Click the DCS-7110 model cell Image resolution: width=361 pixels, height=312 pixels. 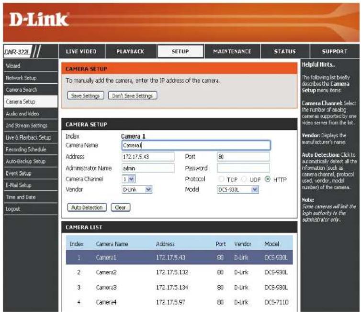click(x=277, y=302)
